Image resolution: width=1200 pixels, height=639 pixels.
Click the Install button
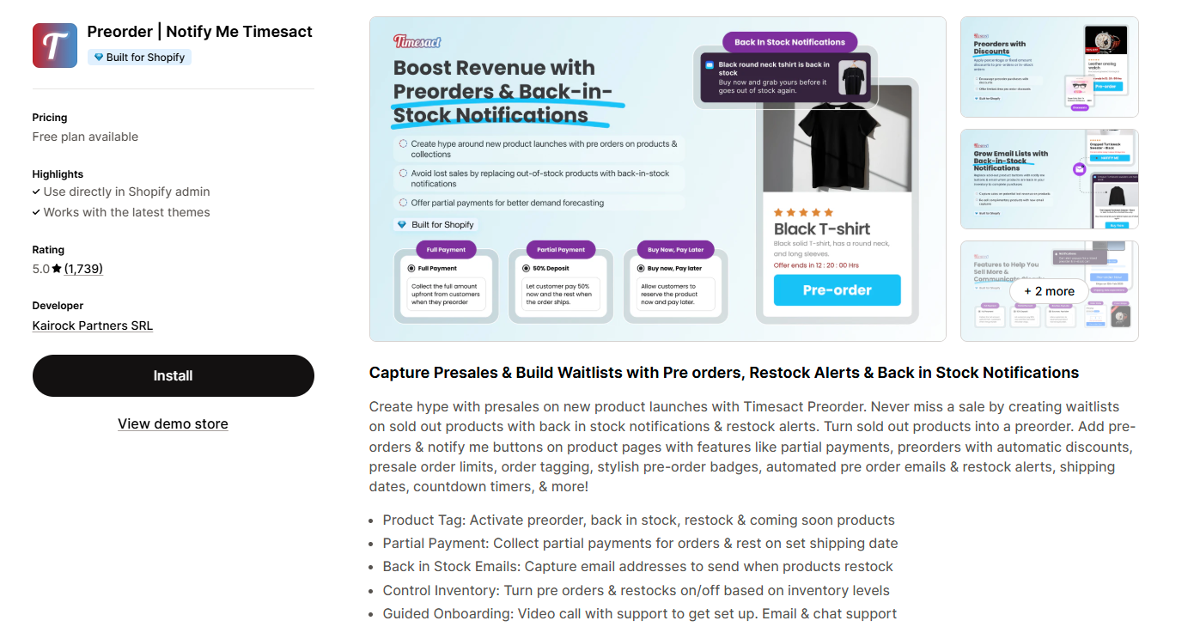173,375
